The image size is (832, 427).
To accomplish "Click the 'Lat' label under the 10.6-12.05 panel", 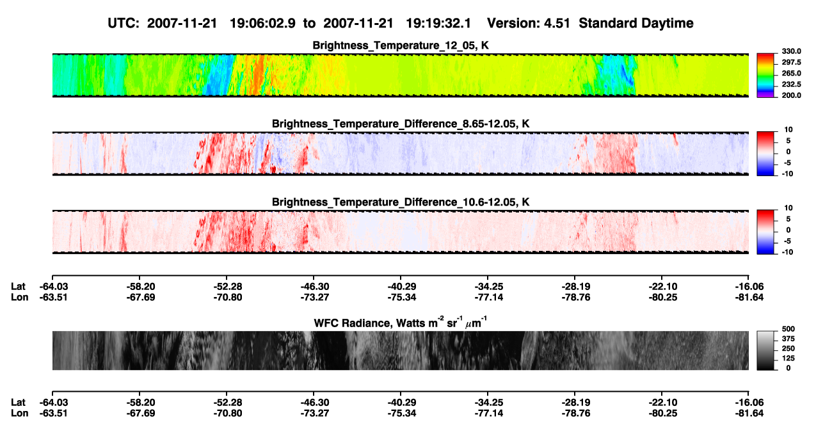I will coord(18,287).
